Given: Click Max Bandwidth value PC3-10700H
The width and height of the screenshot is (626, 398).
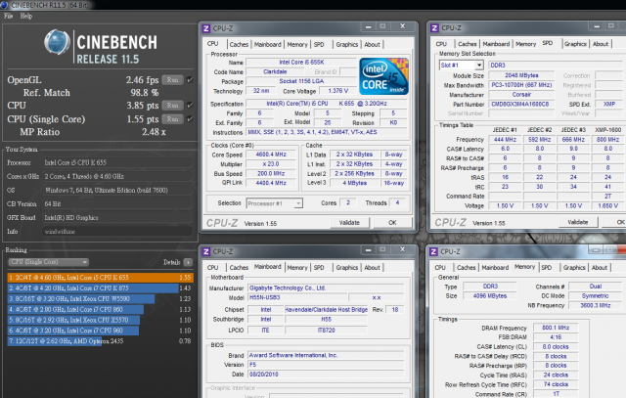Looking at the screenshot, I should (521, 85).
